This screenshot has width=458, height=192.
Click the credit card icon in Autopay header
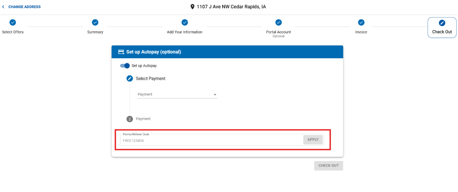click(x=121, y=52)
